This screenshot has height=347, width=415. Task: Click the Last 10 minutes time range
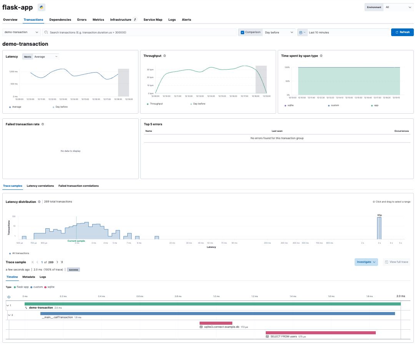point(348,32)
